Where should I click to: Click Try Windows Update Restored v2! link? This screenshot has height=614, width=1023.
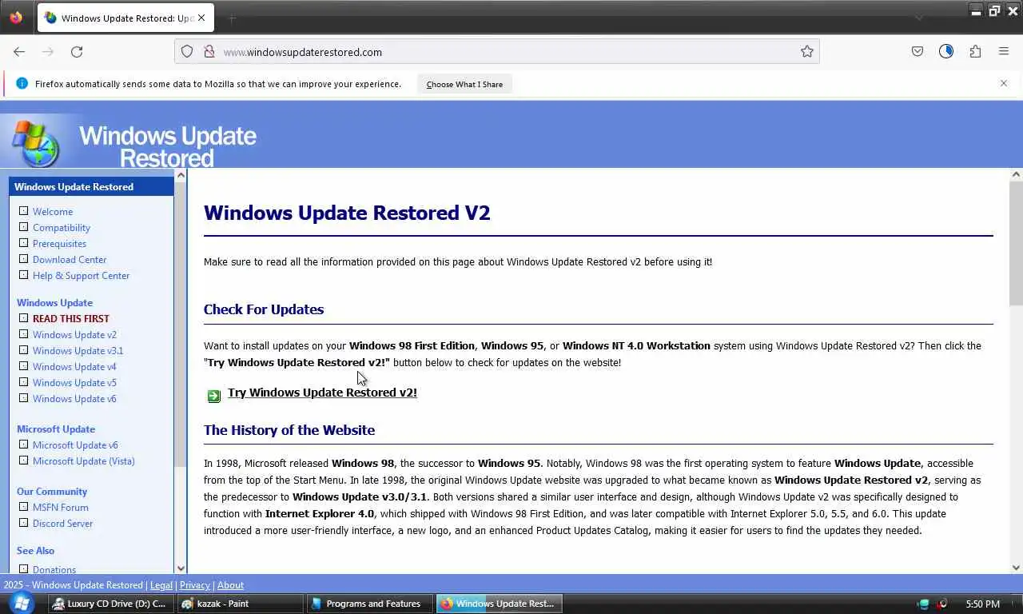tap(322, 393)
